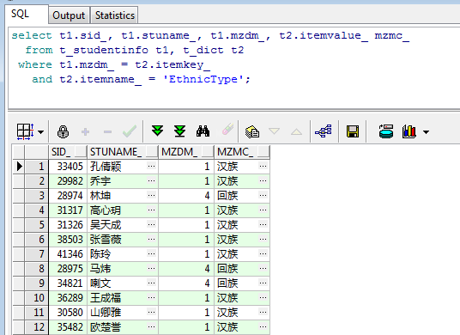Click the chart bars icon
Screen dimensions: 460x335
pos(409,131)
